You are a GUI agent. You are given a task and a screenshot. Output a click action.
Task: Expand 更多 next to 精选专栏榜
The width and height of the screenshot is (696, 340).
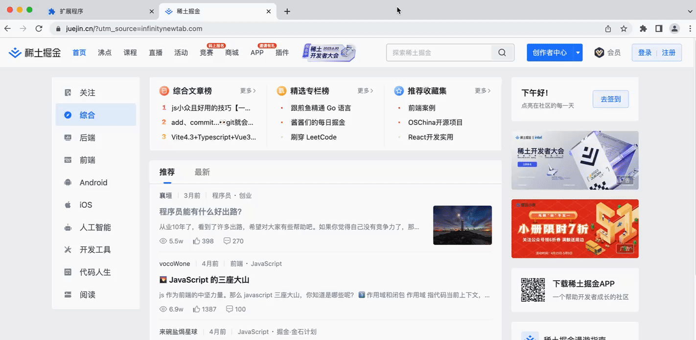click(x=366, y=91)
